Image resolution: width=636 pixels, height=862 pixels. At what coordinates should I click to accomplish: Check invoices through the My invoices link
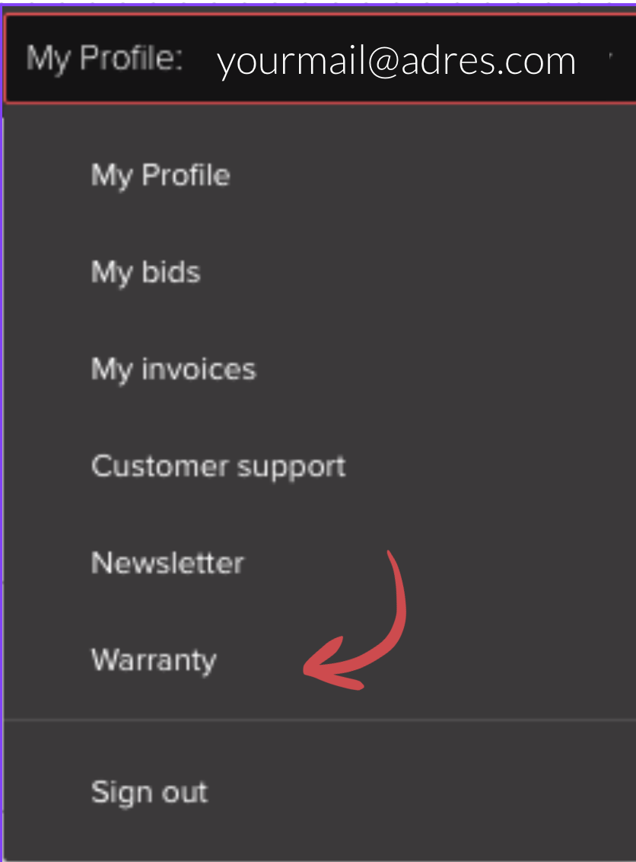click(x=173, y=369)
